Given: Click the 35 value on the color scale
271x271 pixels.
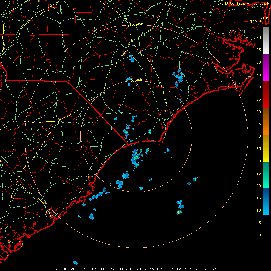Looking at the screenshot, I should click(x=259, y=149).
